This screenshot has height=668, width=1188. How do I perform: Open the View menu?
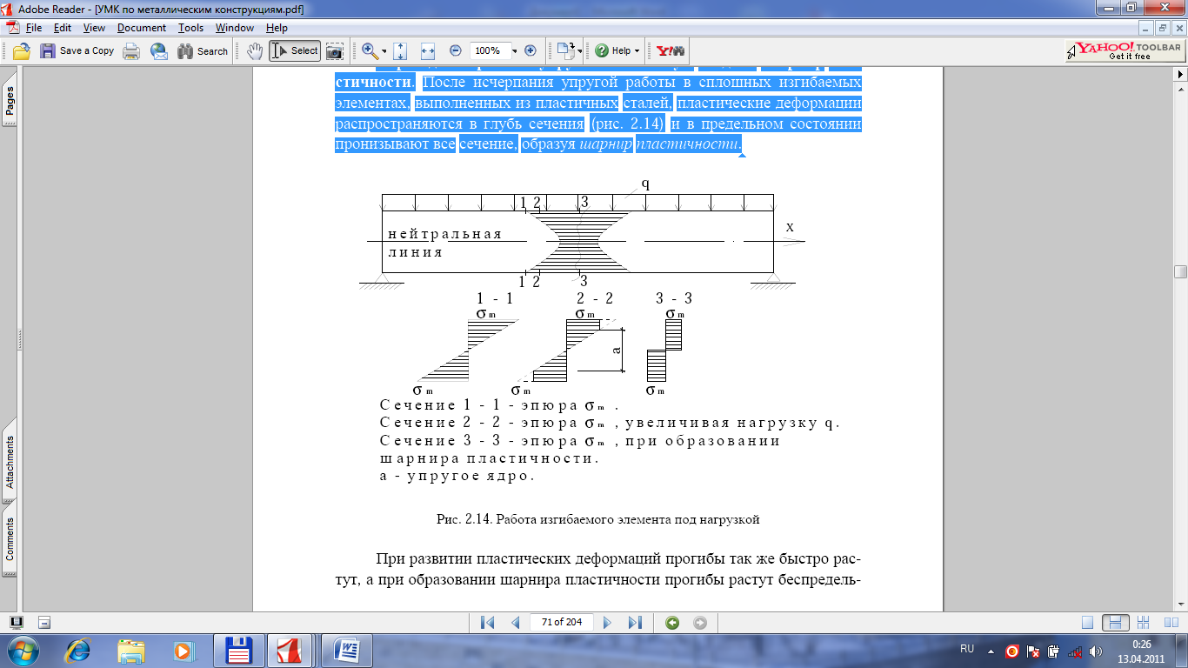[94, 28]
